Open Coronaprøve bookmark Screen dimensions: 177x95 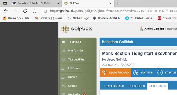coord(167,18)
